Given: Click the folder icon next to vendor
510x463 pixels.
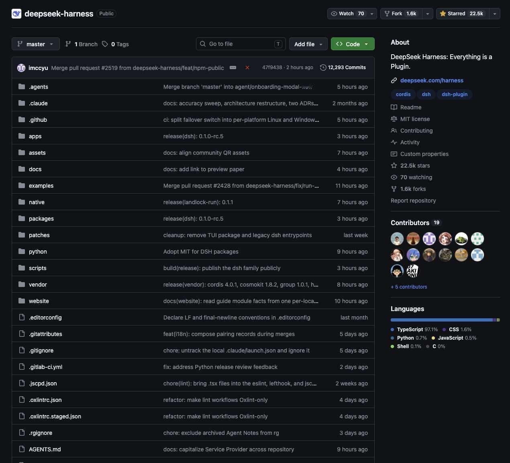Looking at the screenshot, I should (x=22, y=284).
